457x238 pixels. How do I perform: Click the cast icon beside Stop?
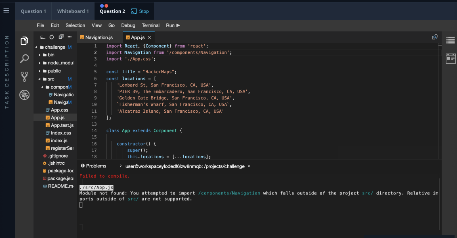pos(134,11)
